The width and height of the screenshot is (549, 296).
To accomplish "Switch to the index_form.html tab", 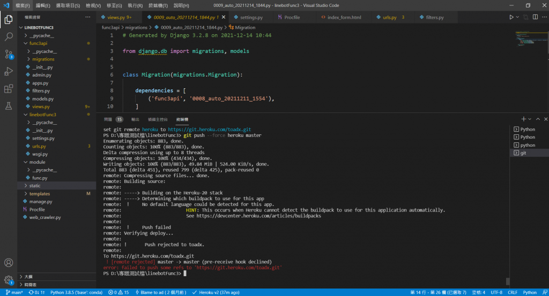I will pos(344,17).
